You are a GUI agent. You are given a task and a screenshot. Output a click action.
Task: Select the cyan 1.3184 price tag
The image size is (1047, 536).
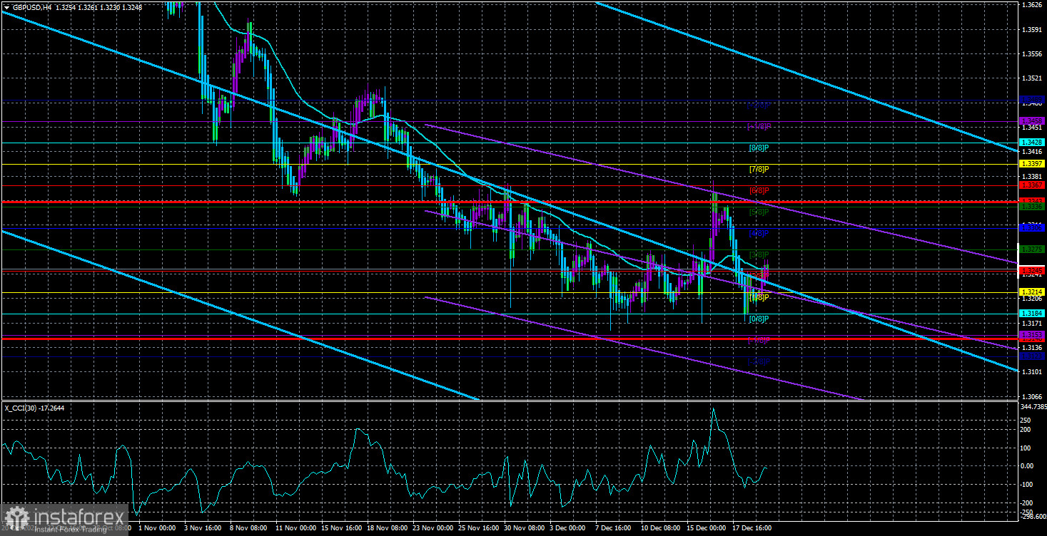[x=1032, y=313]
